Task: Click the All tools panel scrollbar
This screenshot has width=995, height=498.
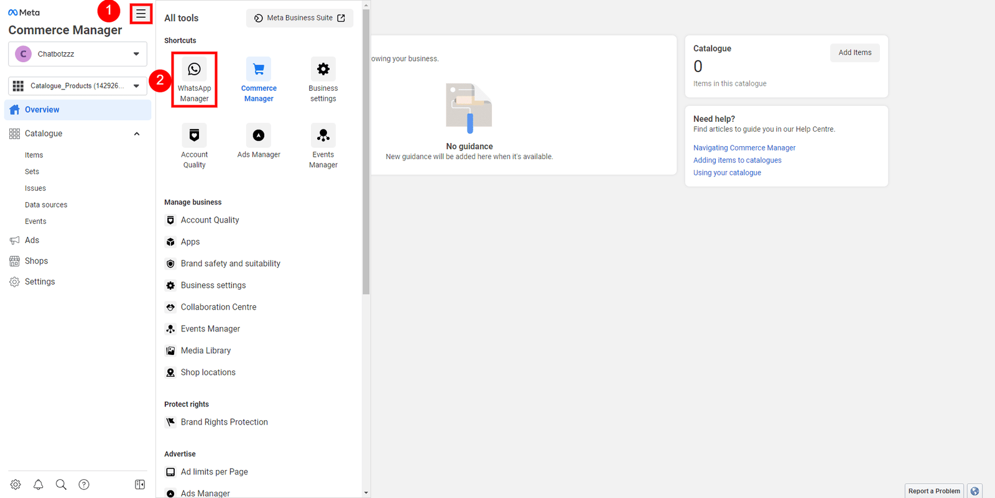Action: click(366, 149)
